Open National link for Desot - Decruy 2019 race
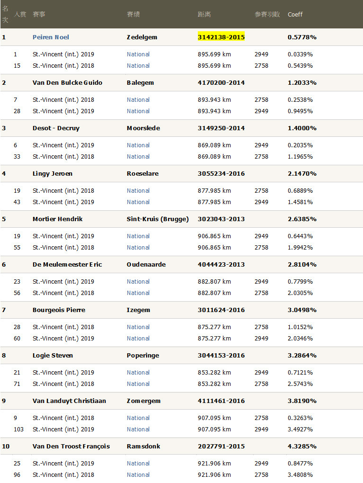The width and height of the screenshot is (363, 483). coord(138,145)
